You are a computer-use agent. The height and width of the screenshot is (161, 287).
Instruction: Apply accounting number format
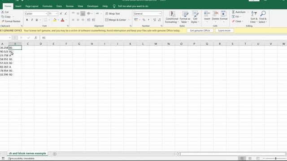[136, 20]
